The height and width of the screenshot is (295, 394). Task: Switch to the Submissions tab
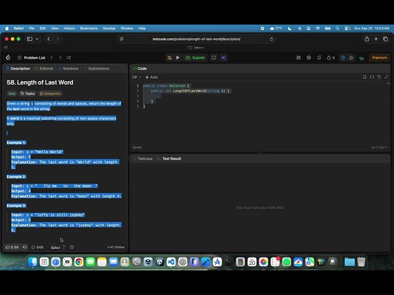pyautogui.click(x=97, y=68)
